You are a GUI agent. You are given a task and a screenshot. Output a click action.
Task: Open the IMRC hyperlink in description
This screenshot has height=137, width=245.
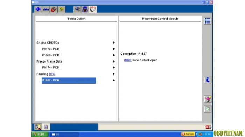[x=128, y=60]
